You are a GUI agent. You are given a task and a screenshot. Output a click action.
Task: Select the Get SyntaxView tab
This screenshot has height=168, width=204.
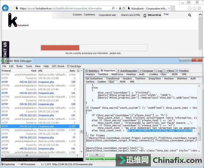(94, 79)
